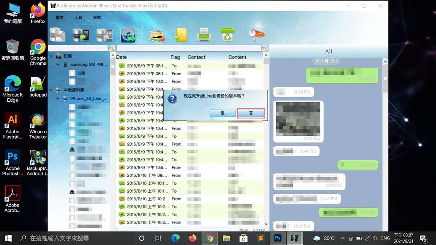
Task: Select the transfer-to-iPhone toolbar icon
Action: click(x=105, y=34)
